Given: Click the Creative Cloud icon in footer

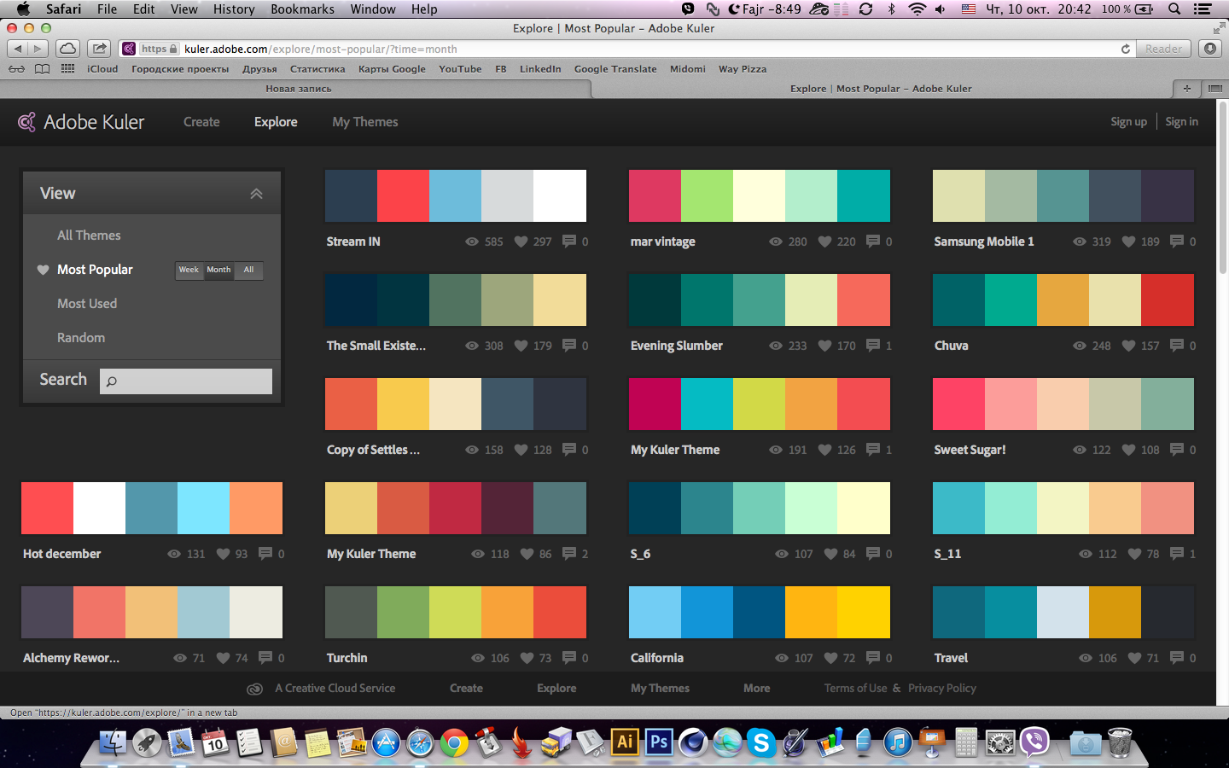Looking at the screenshot, I should click(254, 689).
